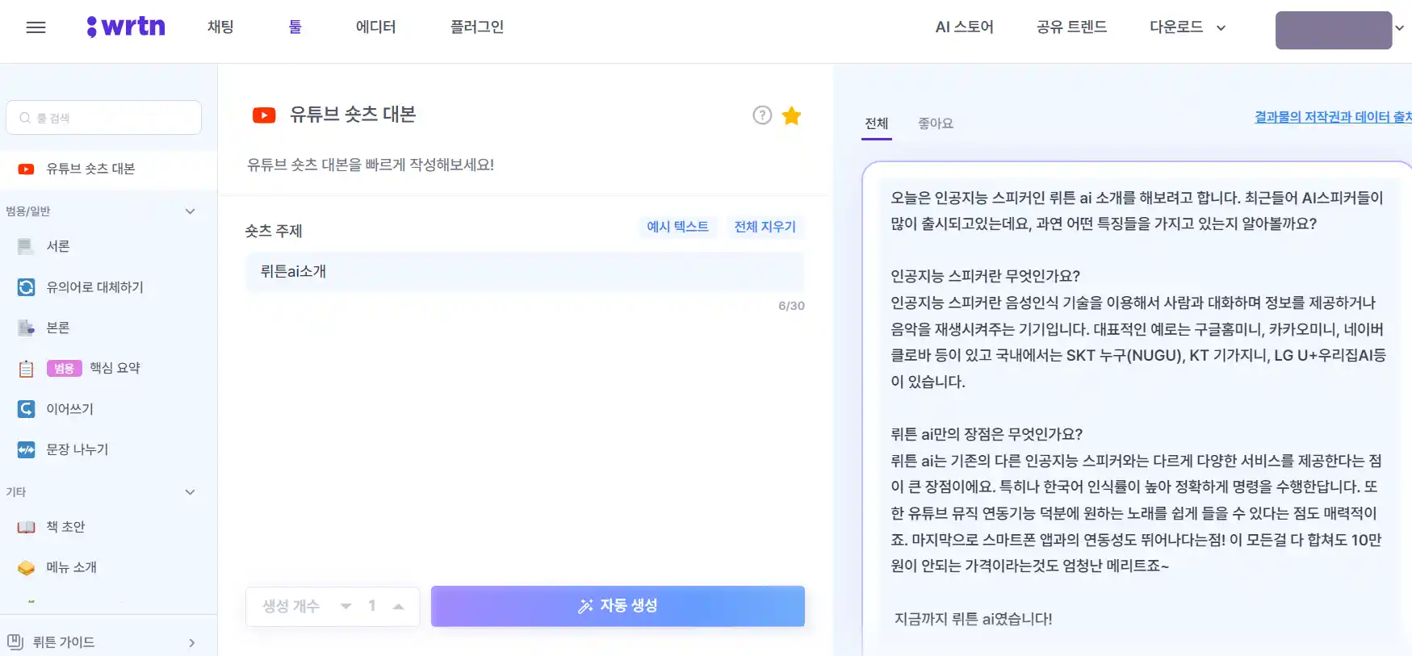The width and height of the screenshot is (1412, 656).
Task: Click the 뤼튼 가이드 text
Action: click(64, 642)
